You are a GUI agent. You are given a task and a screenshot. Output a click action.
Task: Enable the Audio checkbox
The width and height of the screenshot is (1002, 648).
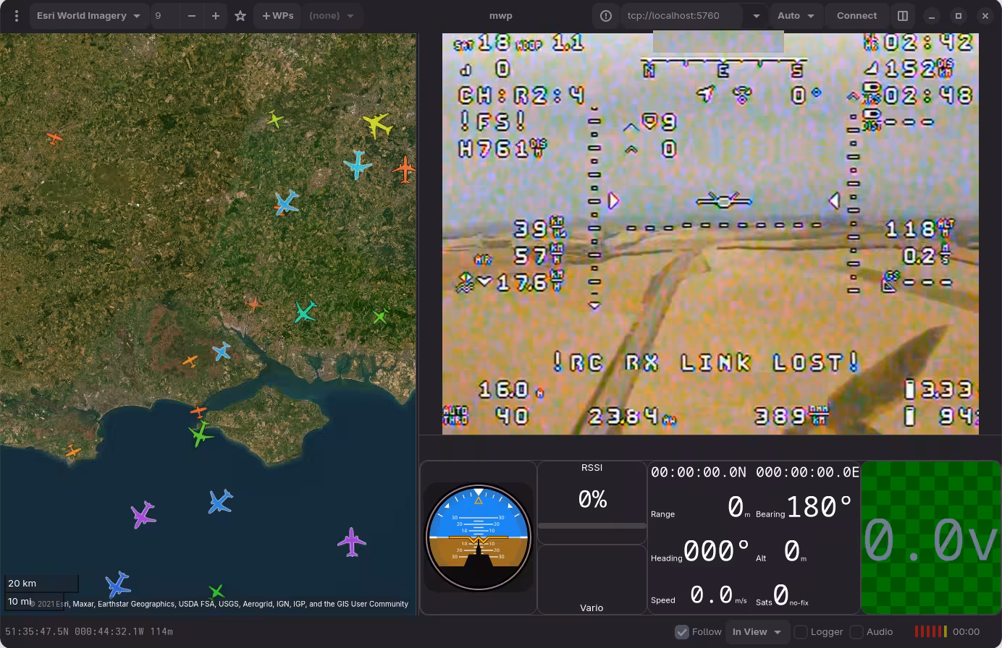[856, 631]
